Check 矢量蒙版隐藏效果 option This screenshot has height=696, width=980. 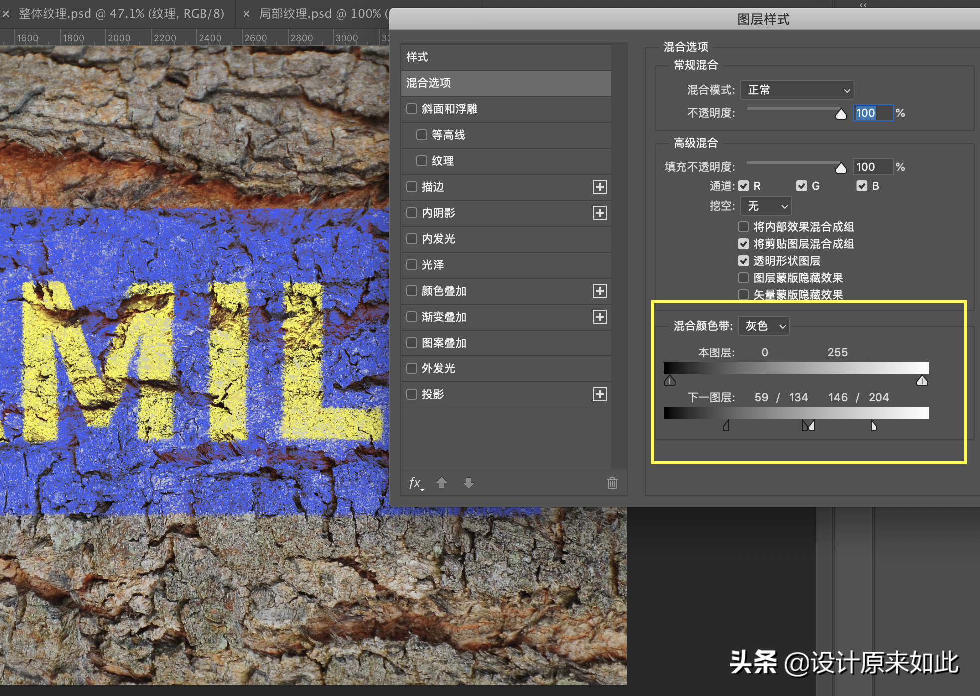[744, 295]
